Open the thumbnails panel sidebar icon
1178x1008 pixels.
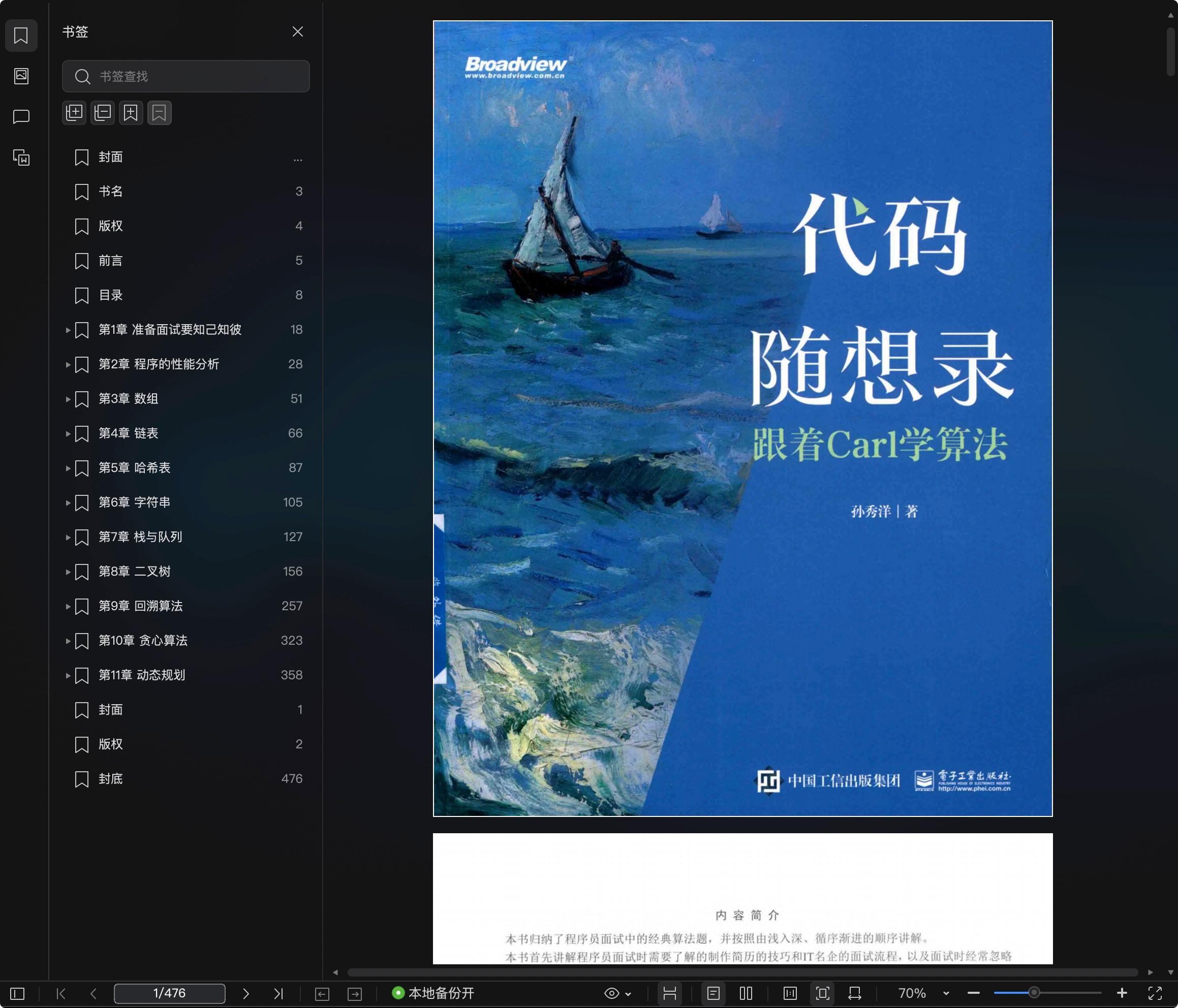[x=21, y=76]
